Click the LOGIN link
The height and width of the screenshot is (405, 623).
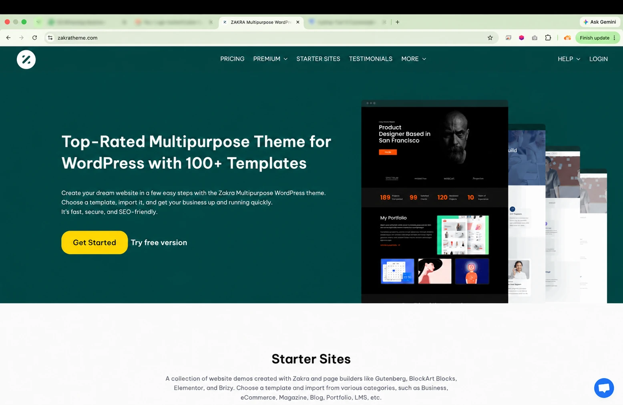[x=598, y=59]
